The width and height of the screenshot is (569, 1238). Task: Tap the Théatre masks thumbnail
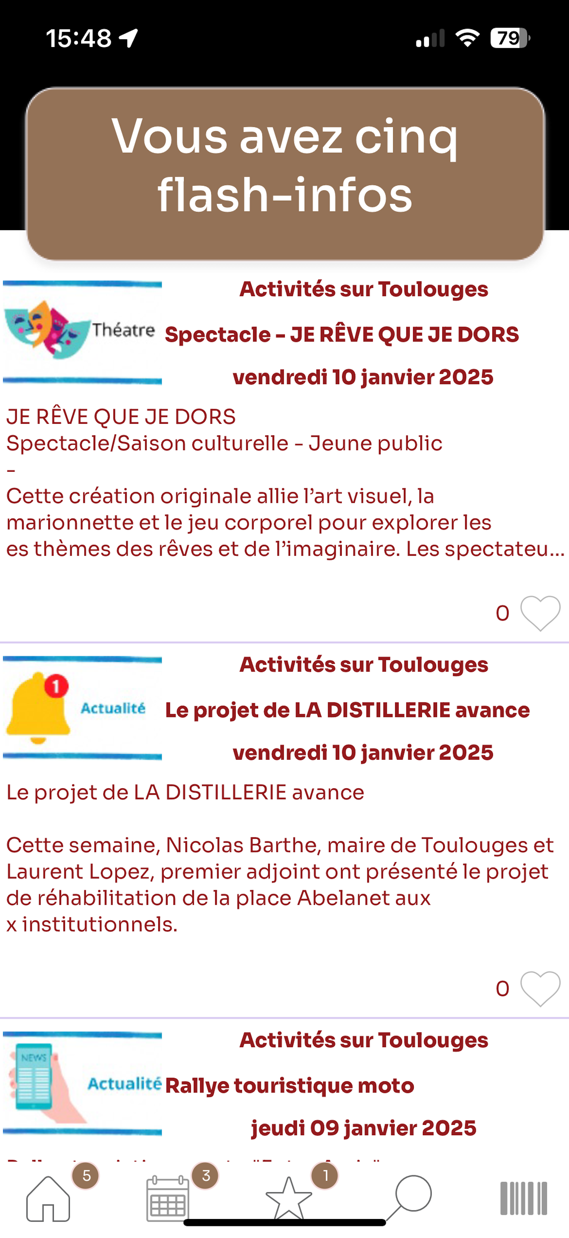tap(82, 332)
